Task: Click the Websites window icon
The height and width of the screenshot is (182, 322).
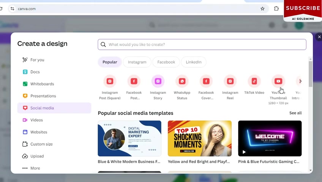Action: tap(25, 132)
